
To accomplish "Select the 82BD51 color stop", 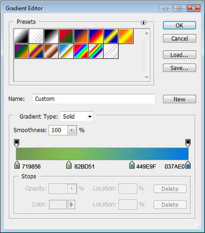I will pos(69,165).
